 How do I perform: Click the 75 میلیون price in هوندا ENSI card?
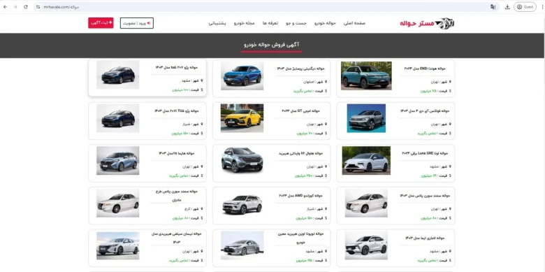[429, 91]
